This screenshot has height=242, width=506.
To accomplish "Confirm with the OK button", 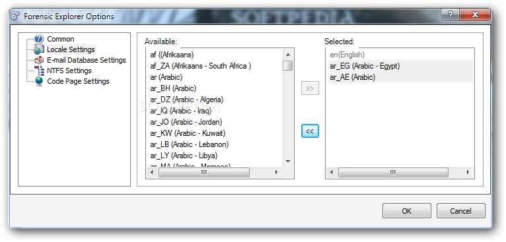I will pos(407,211).
